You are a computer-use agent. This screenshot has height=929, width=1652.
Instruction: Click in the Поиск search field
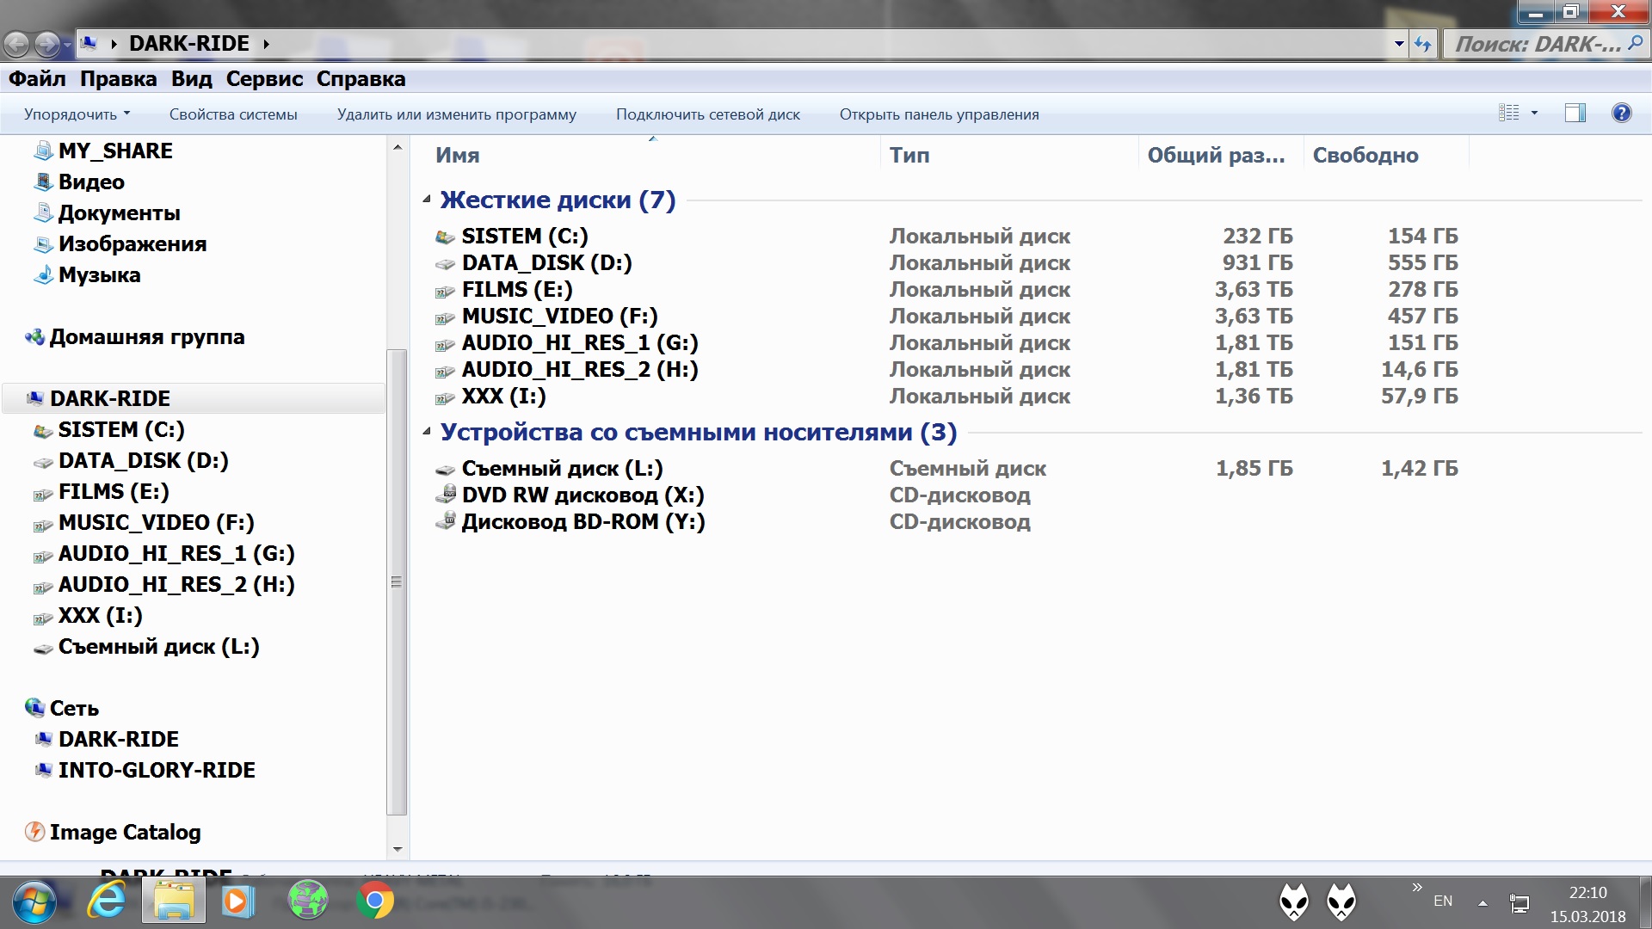(x=1536, y=44)
